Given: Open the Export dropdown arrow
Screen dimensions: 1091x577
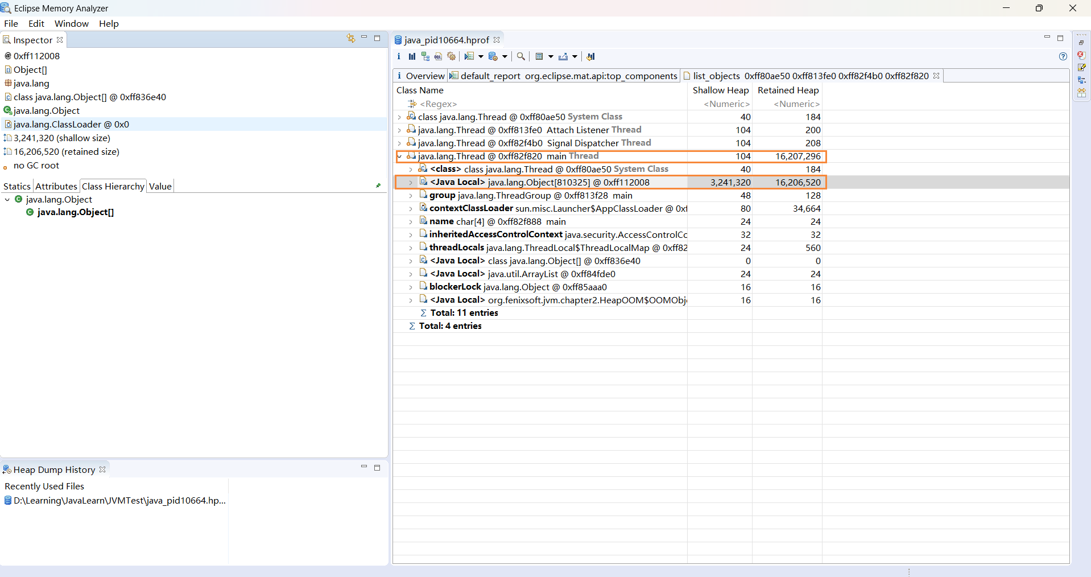Looking at the screenshot, I should point(575,56).
